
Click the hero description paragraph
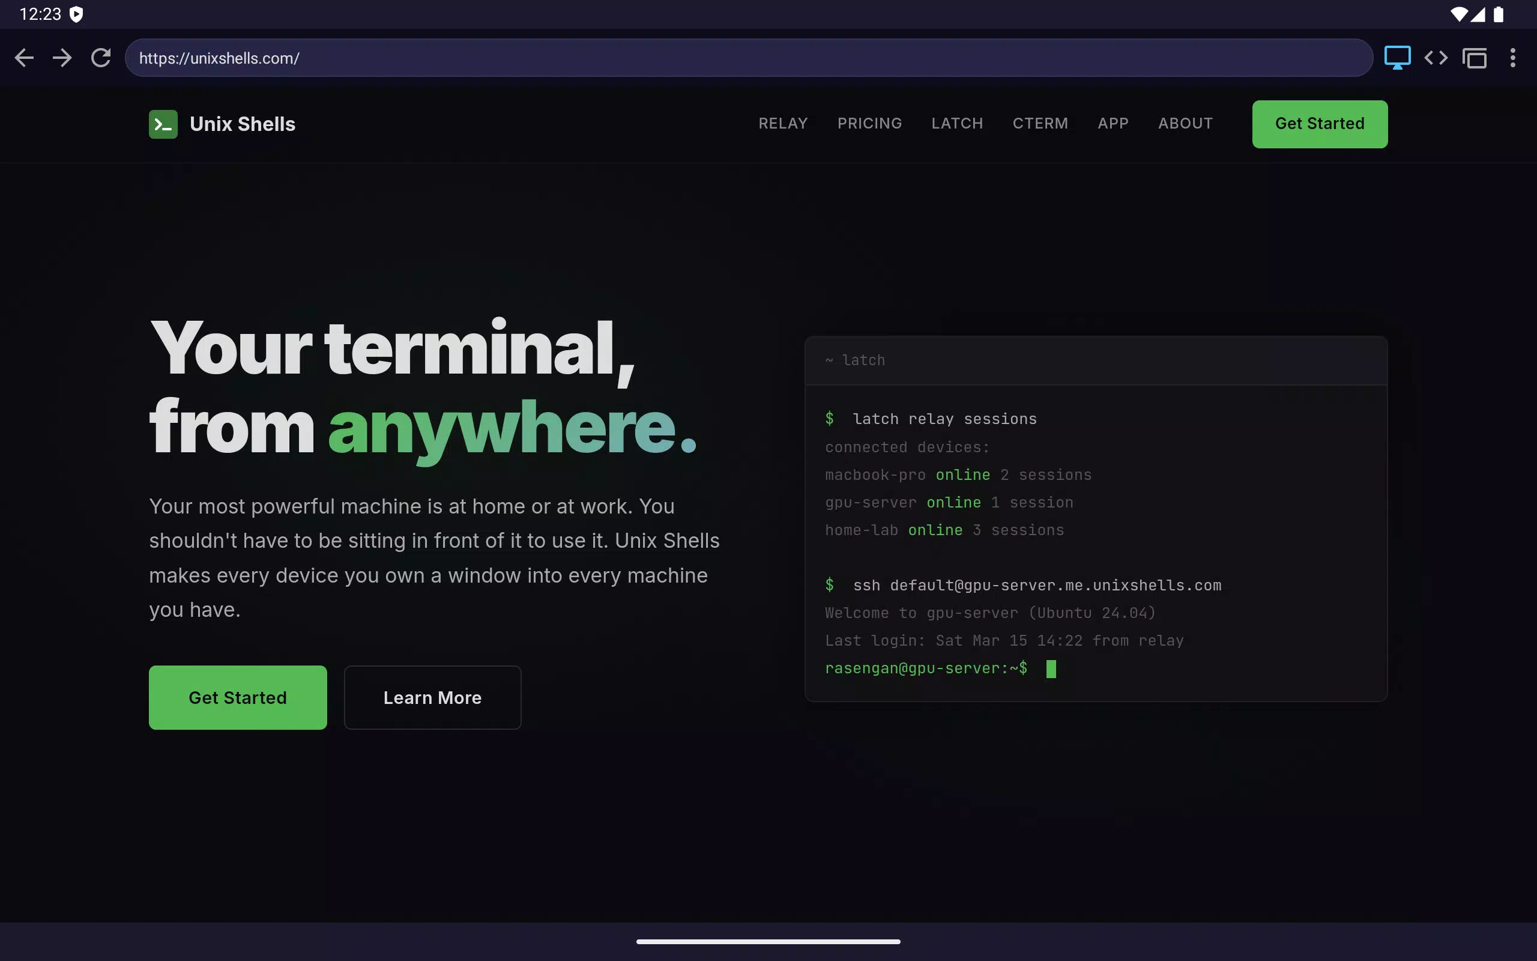point(435,558)
